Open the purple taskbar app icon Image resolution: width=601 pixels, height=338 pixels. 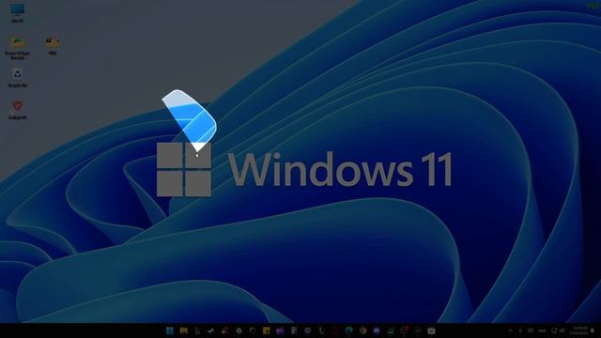(280, 330)
